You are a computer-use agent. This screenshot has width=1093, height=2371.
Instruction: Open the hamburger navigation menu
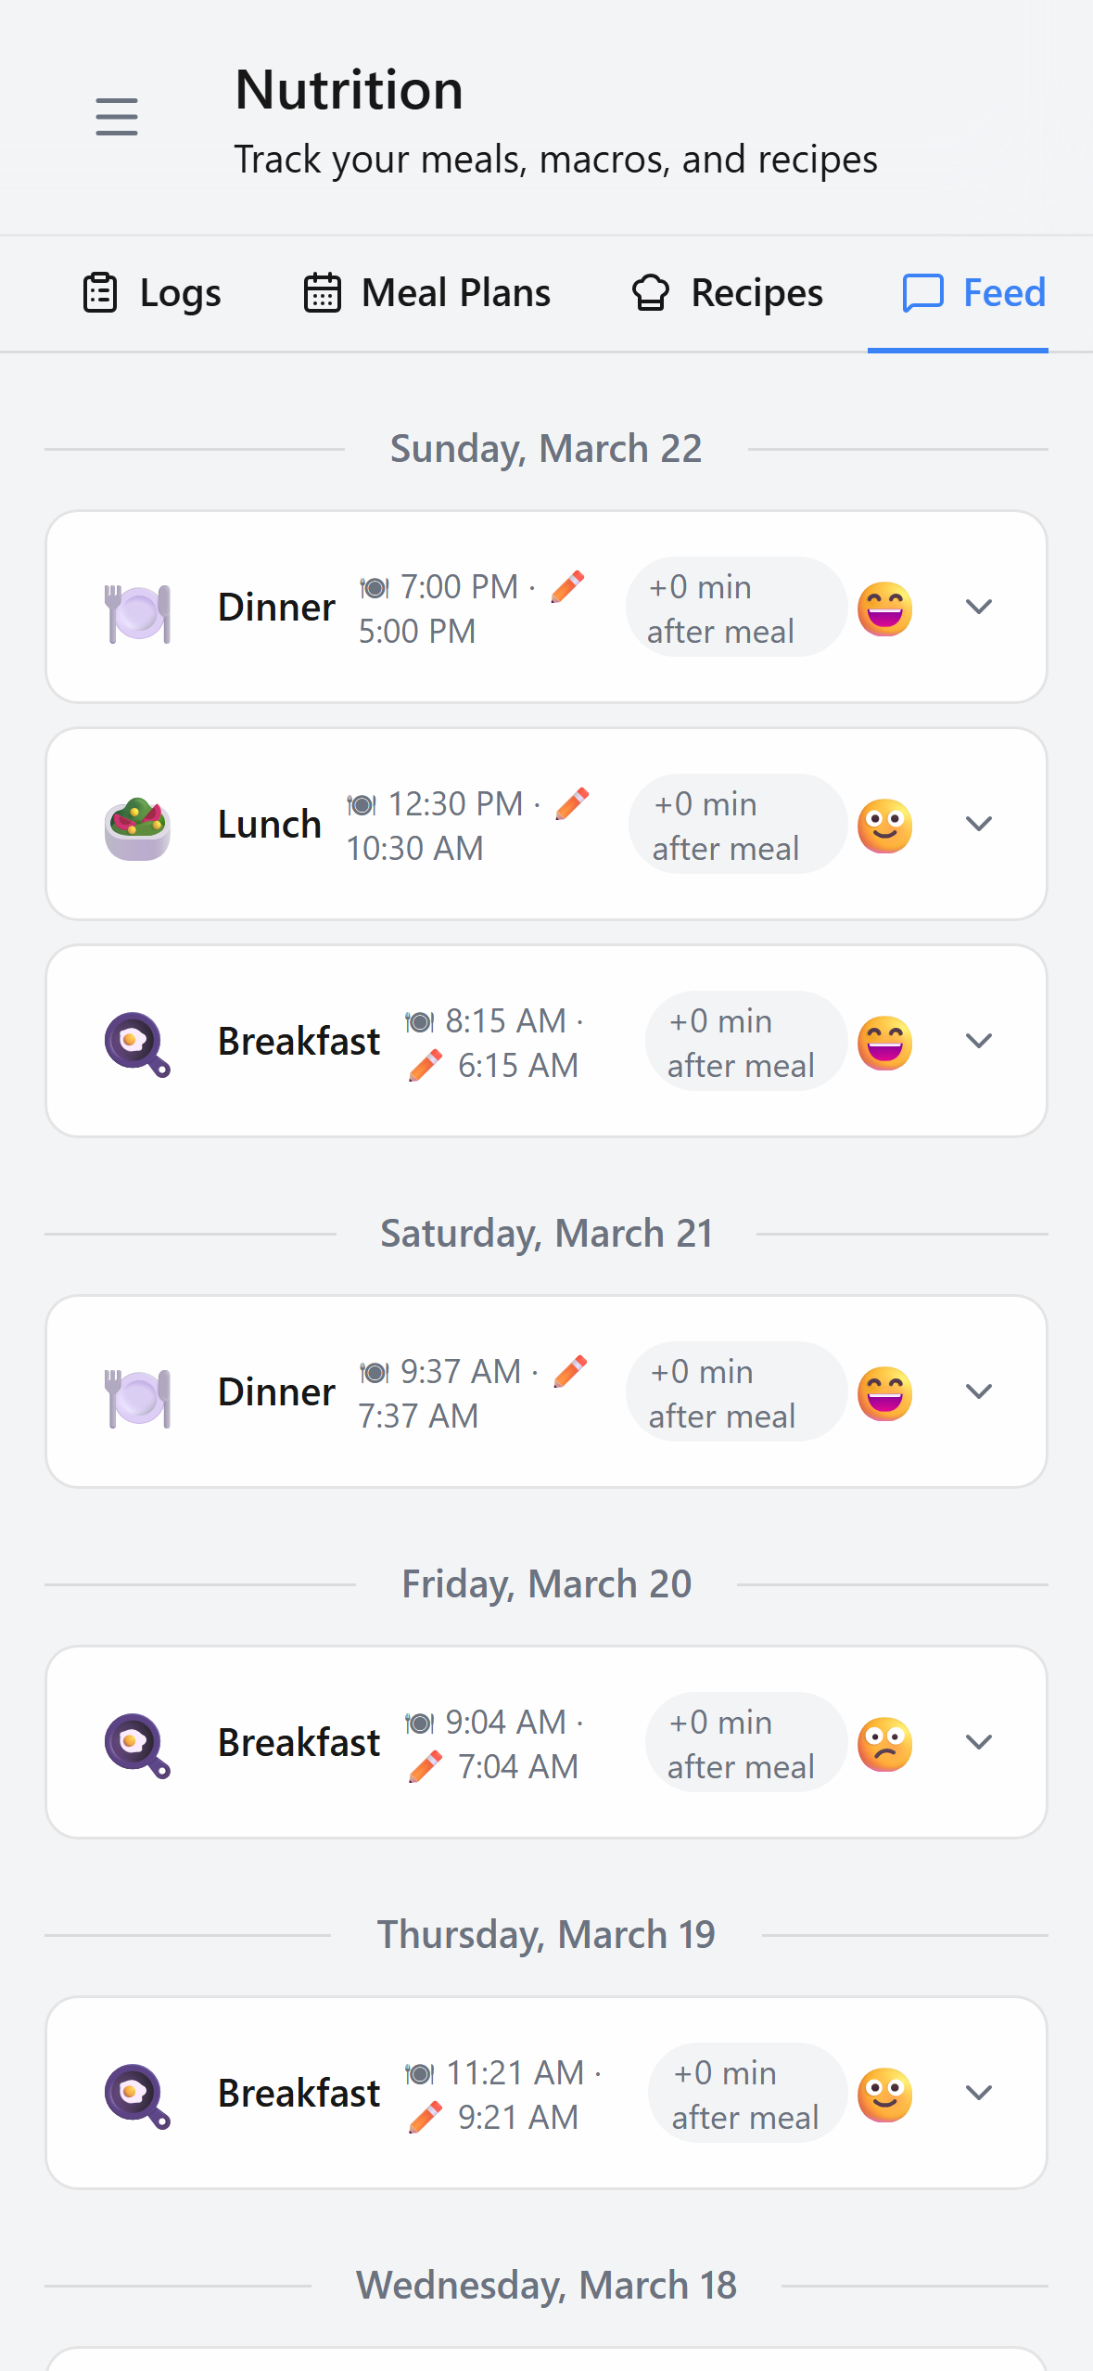tap(117, 118)
